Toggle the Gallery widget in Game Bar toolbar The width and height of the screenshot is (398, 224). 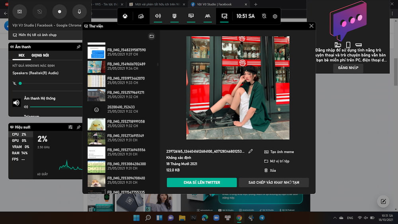(224, 16)
